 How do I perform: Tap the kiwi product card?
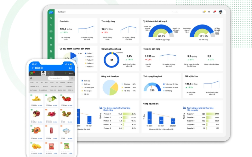coord(66,116)
